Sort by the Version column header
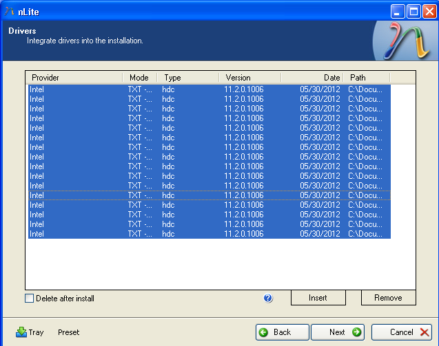 tap(250, 78)
